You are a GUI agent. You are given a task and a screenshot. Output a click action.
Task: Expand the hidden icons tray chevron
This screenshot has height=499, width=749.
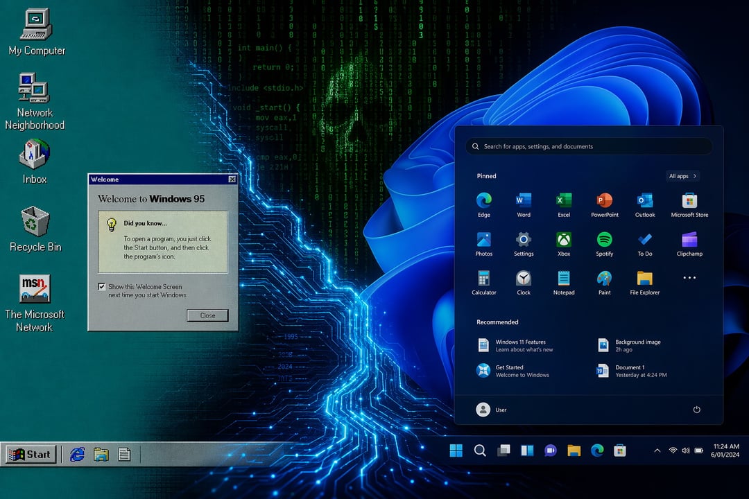point(657,450)
